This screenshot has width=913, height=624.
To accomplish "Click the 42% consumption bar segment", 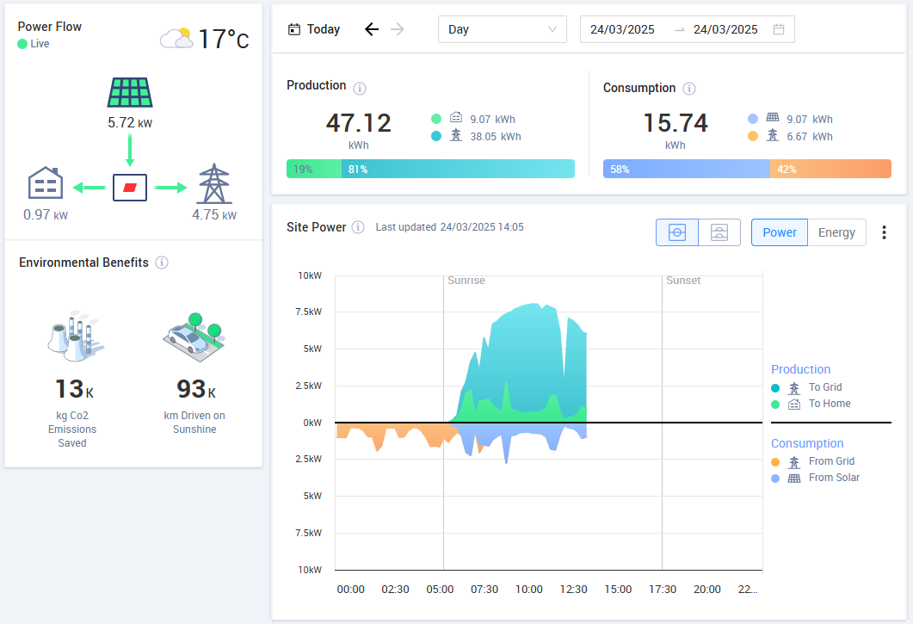I will [x=831, y=169].
